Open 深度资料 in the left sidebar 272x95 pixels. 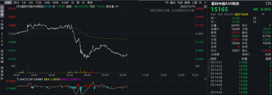click(x=2, y=73)
